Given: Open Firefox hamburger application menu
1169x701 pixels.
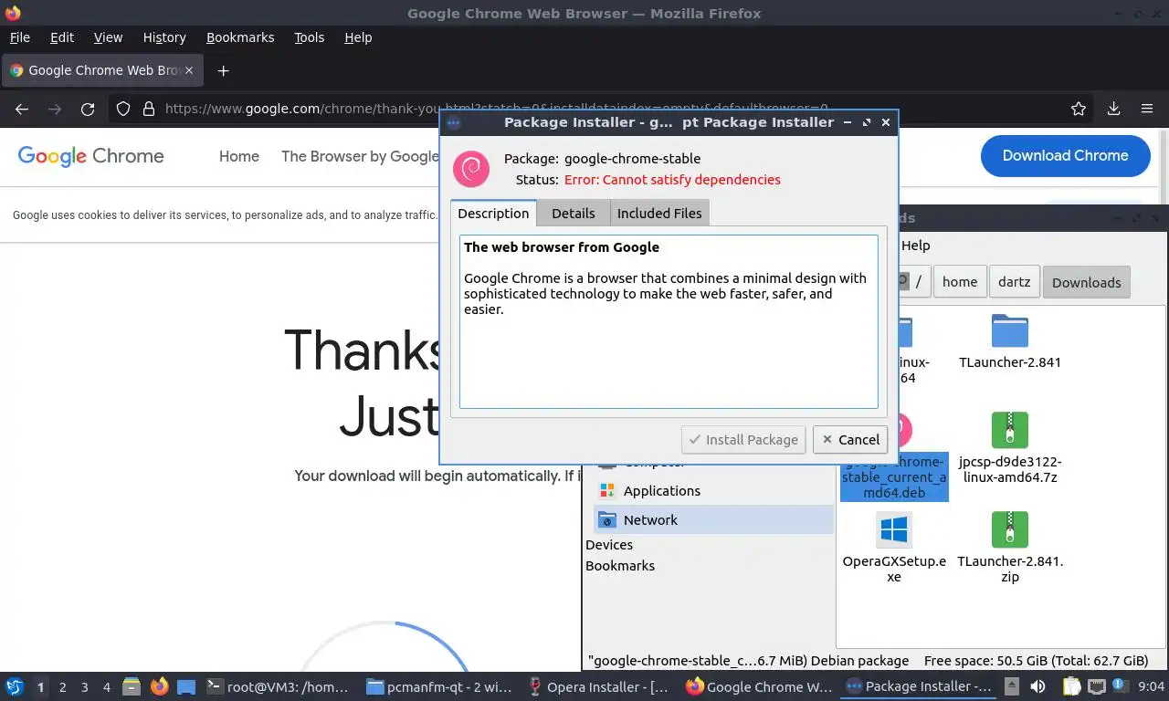Looking at the screenshot, I should (x=1147, y=109).
